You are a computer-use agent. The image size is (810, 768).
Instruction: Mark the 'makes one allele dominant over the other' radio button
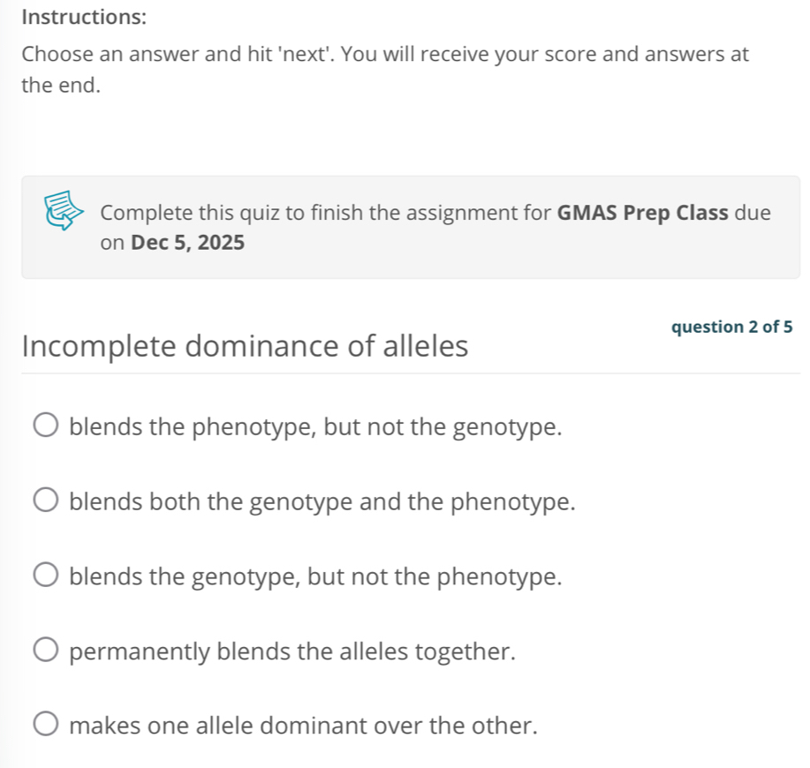pyautogui.click(x=48, y=727)
